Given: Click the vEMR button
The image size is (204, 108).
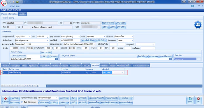Looking at the screenshot, I should (x=112, y=27).
